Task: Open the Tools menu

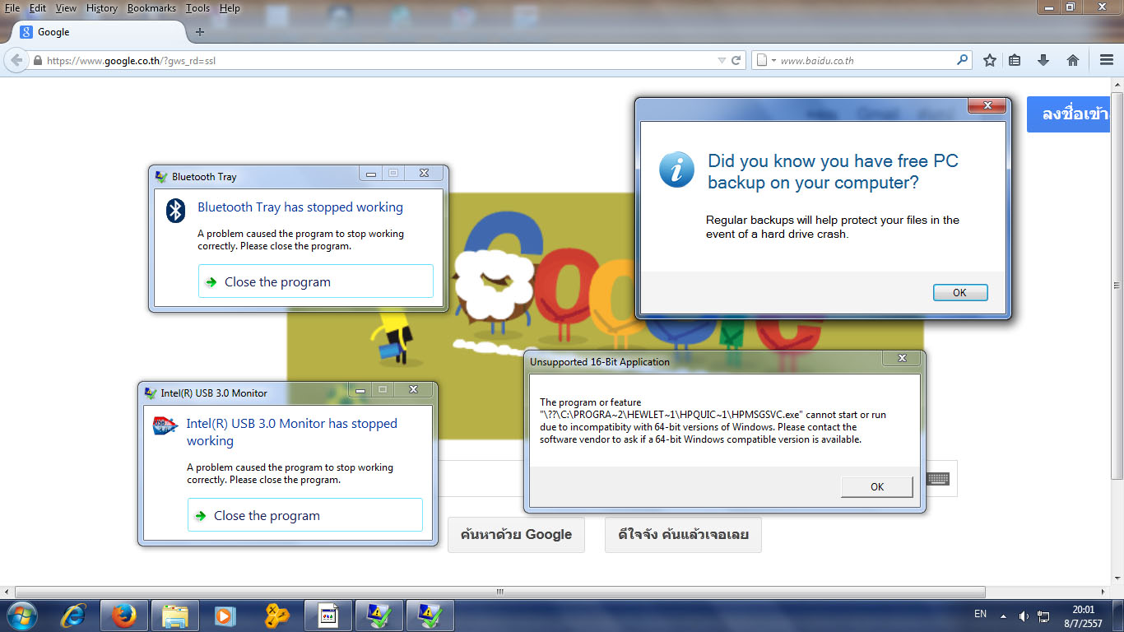Action: click(197, 8)
